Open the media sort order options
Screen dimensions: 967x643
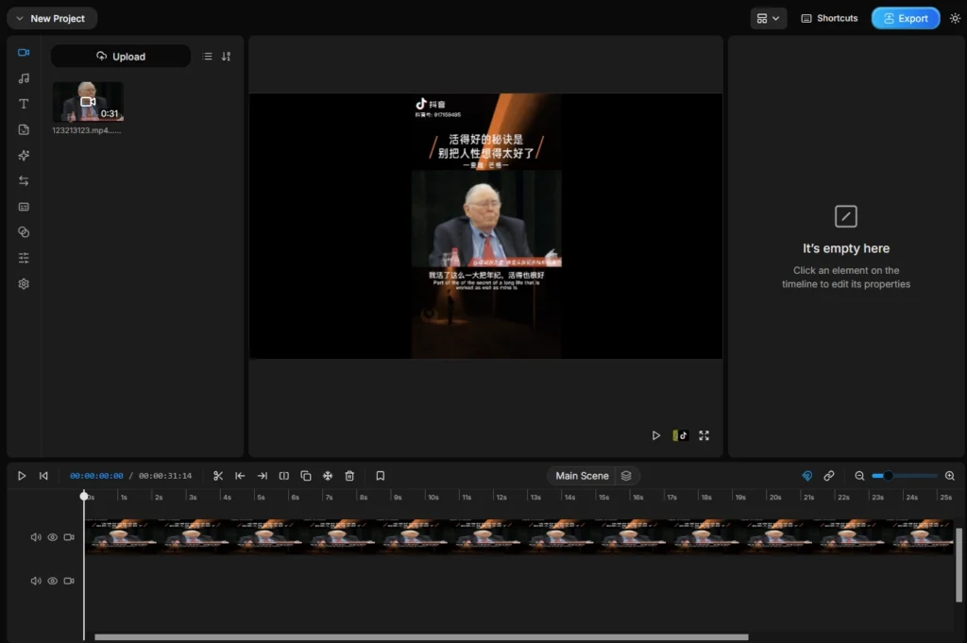pyautogui.click(x=226, y=57)
